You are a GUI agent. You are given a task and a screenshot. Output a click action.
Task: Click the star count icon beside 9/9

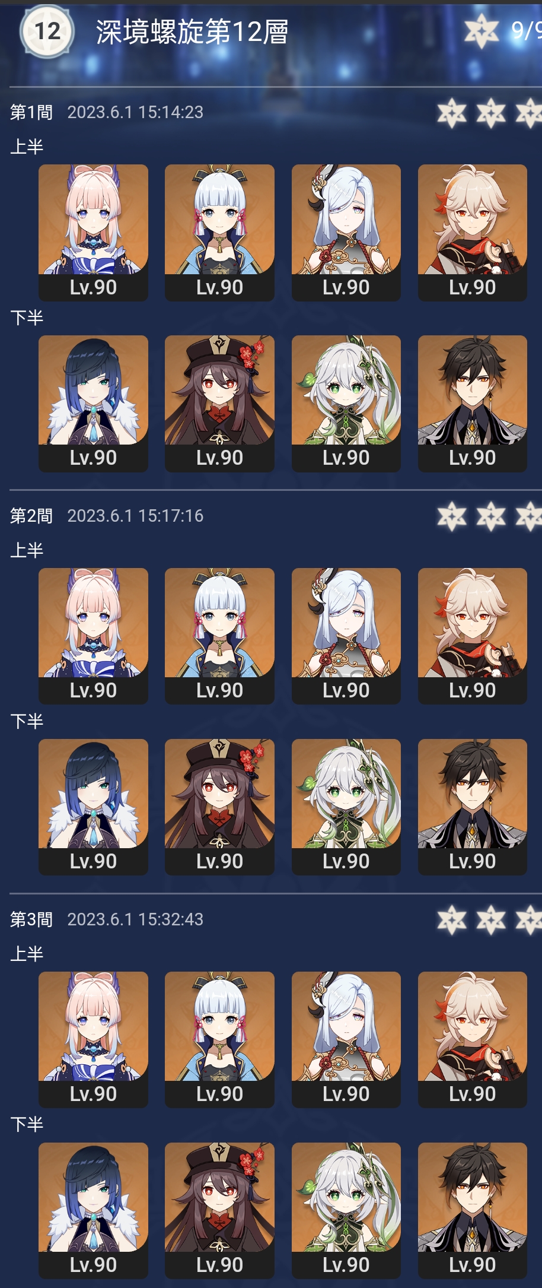point(482,31)
